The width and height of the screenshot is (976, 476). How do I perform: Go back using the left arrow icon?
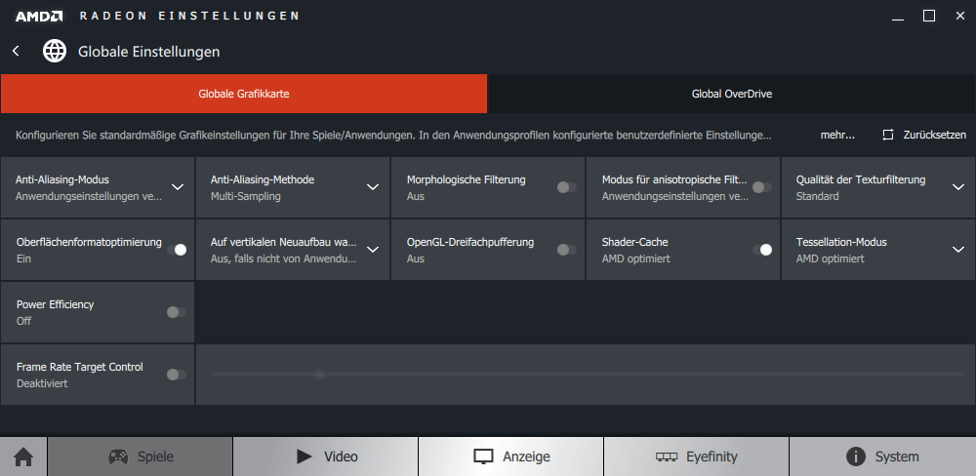pyautogui.click(x=17, y=51)
